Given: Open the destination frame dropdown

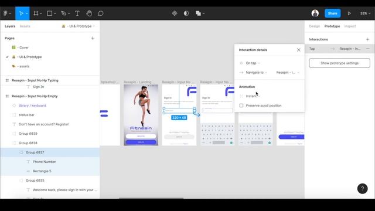Looking at the screenshot, I should [x=288, y=72].
